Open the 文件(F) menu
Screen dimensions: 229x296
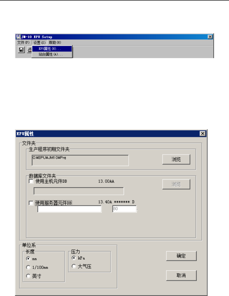pos(23,43)
